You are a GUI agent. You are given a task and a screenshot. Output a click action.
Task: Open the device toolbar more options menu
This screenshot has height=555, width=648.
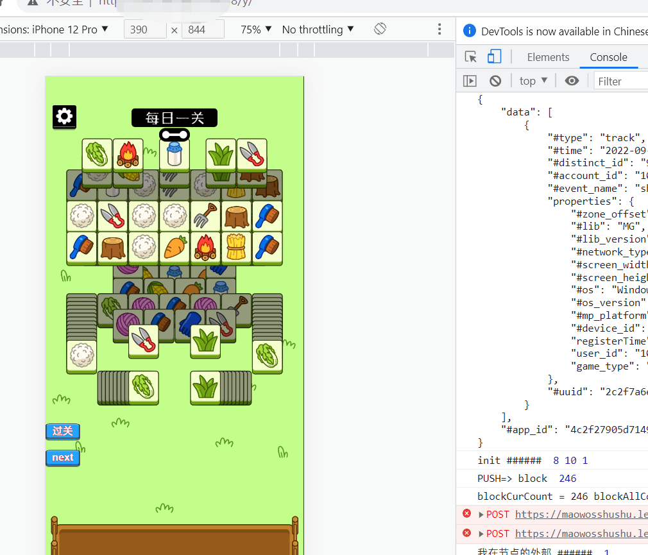[x=439, y=30]
